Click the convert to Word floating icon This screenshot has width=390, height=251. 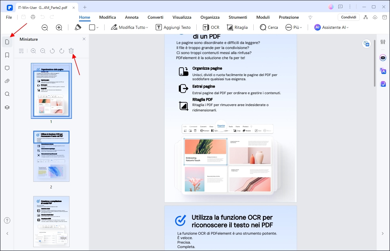367,44
